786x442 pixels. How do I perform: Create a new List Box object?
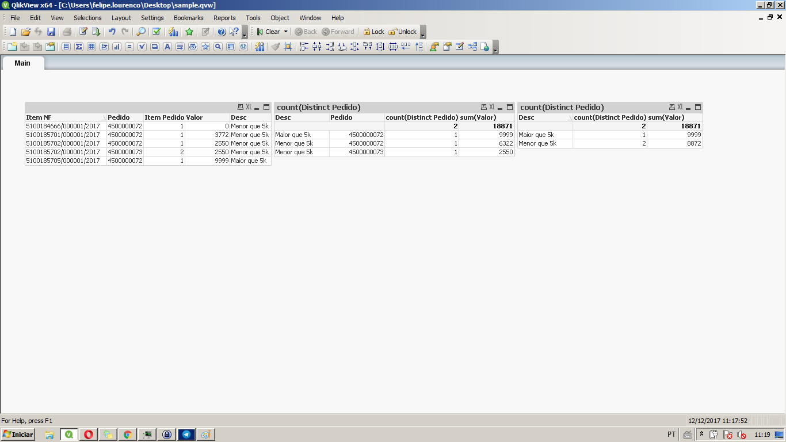[66, 47]
